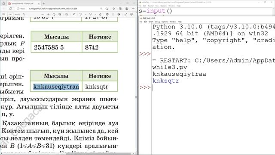Start Read aloud in PDF toolbar
Viewport: 275px width, 155px height.
coord(73,14)
